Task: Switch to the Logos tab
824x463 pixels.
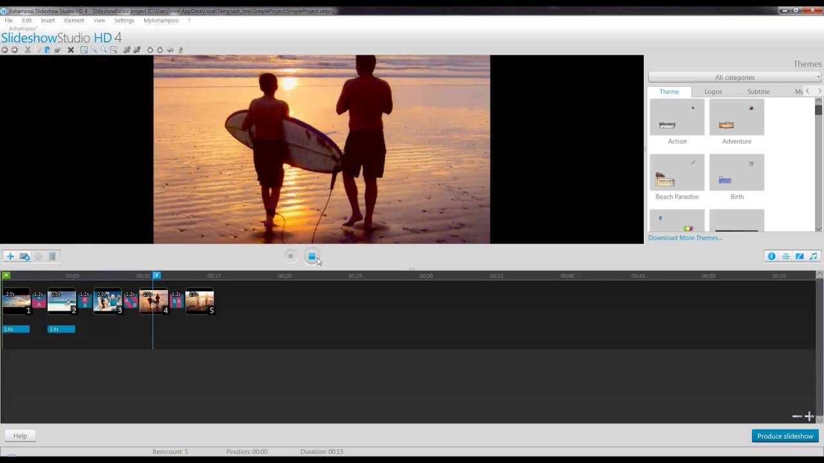Action: pos(713,91)
